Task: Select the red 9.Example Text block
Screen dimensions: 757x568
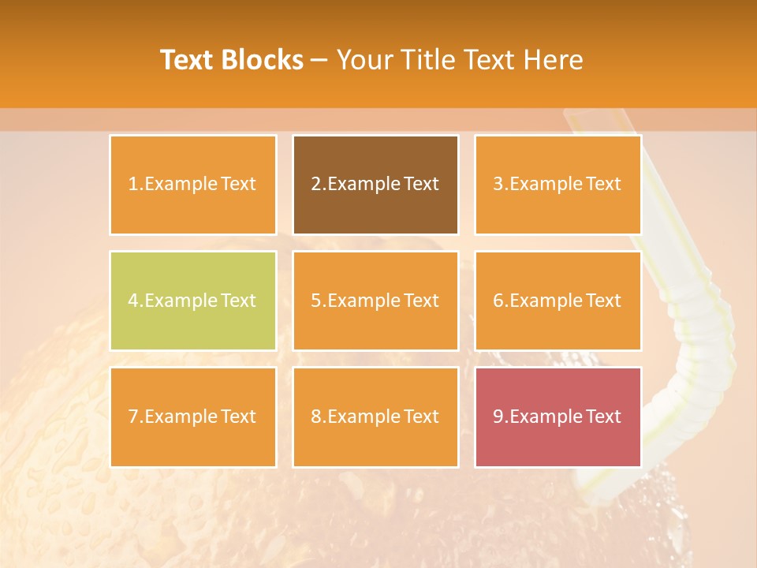Action: coord(557,417)
